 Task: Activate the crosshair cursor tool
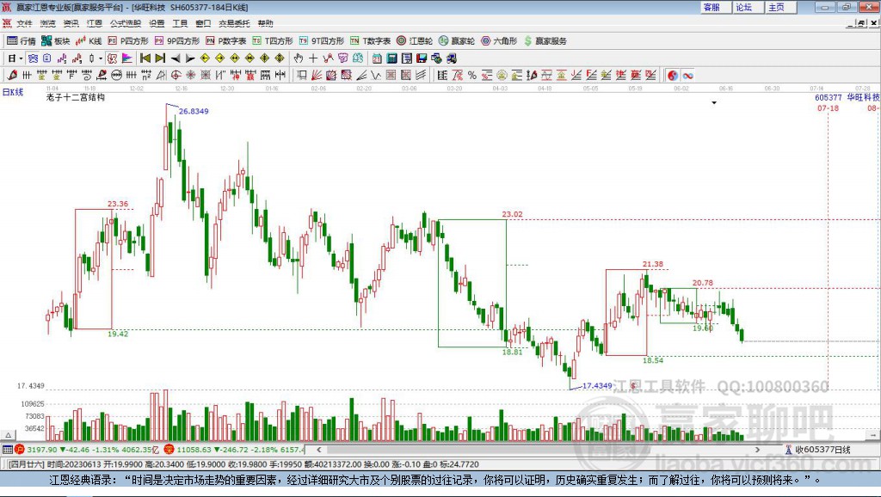(313, 58)
